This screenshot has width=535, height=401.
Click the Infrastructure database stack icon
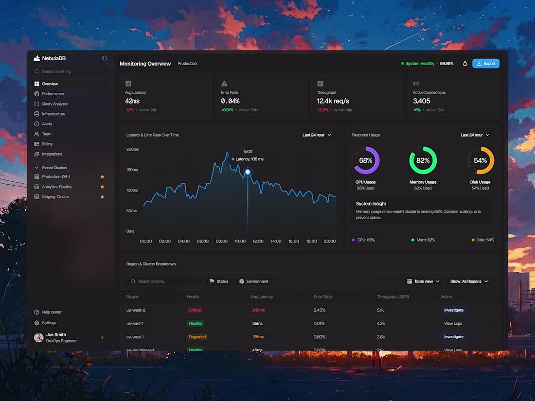pyautogui.click(x=37, y=114)
